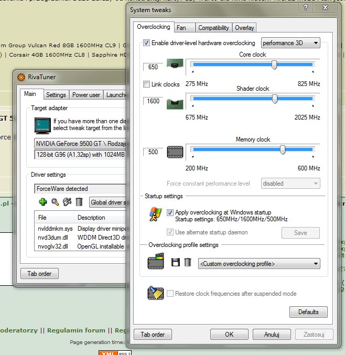Click Tab order in System tweaks

153,334
